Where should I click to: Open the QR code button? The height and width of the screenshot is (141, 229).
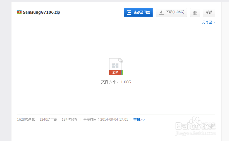195,13
